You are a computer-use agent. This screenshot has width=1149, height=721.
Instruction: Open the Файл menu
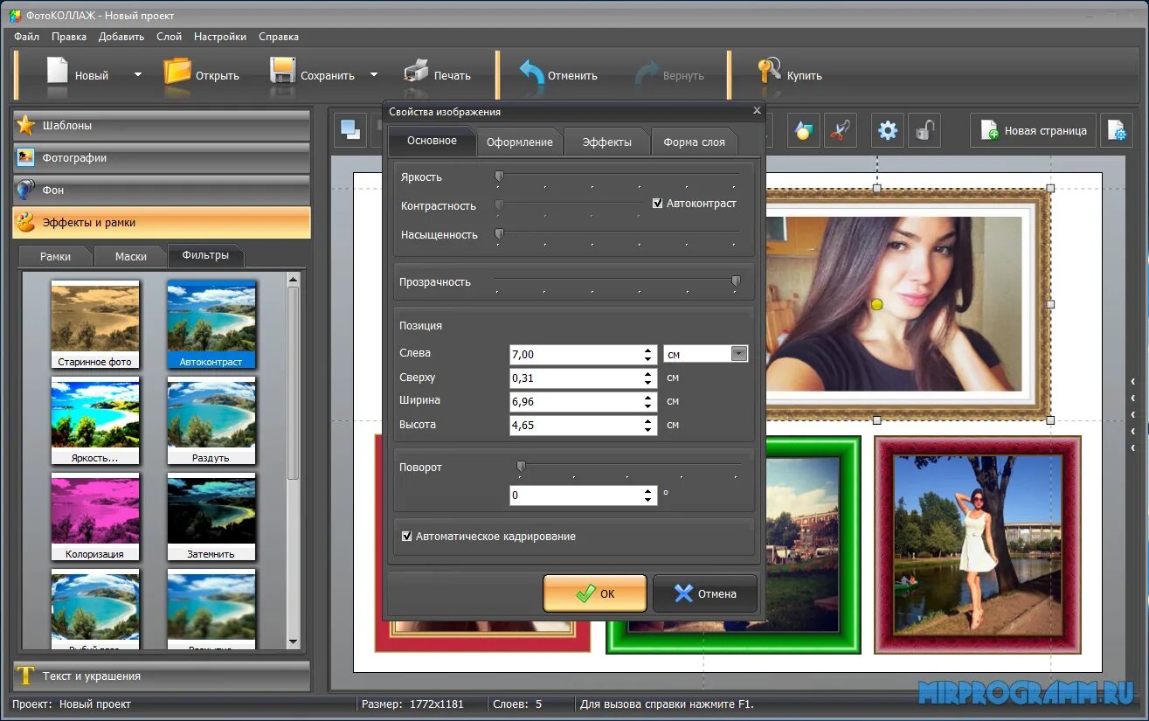[x=26, y=37]
